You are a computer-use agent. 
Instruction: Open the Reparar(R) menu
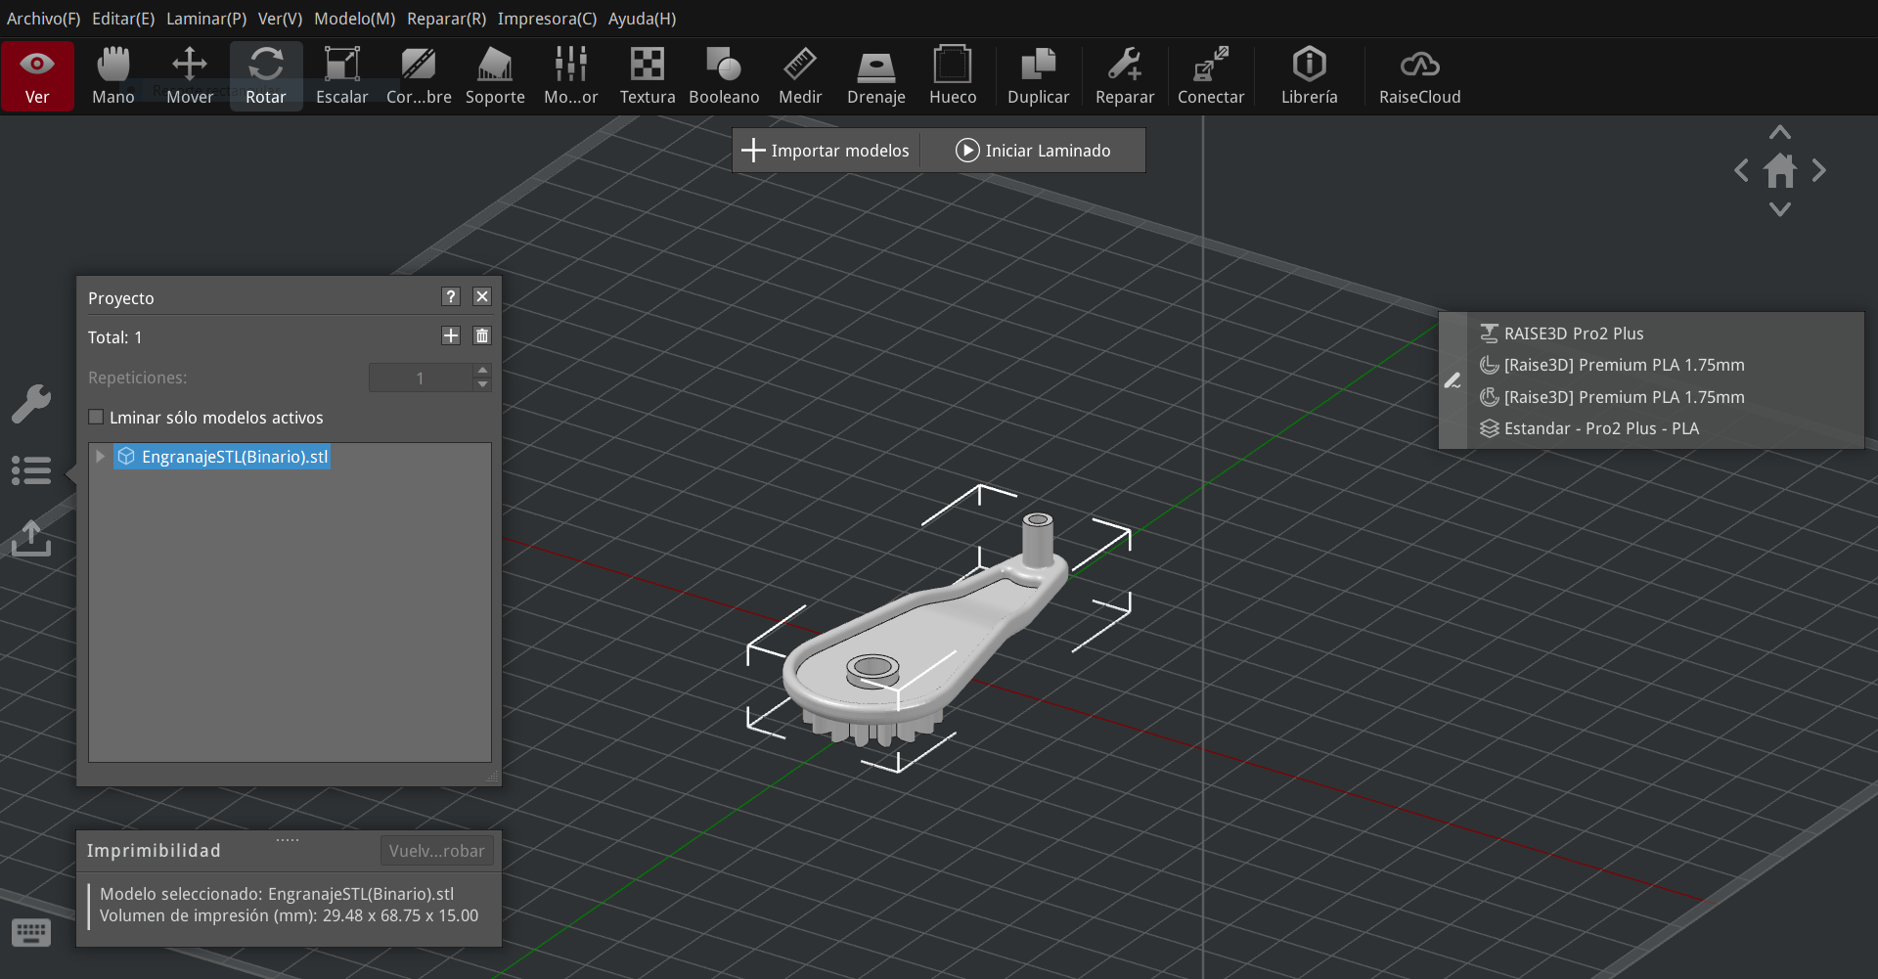click(x=447, y=19)
